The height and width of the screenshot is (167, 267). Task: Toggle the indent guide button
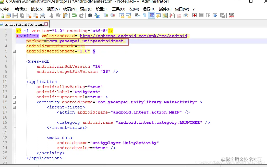click(151, 16)
